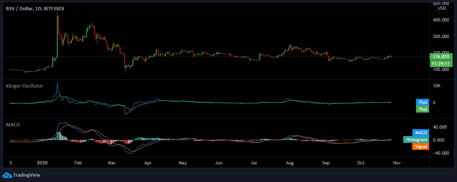Select the BSV / Dollar chart title
457x182 pixels.
point(35,9)
